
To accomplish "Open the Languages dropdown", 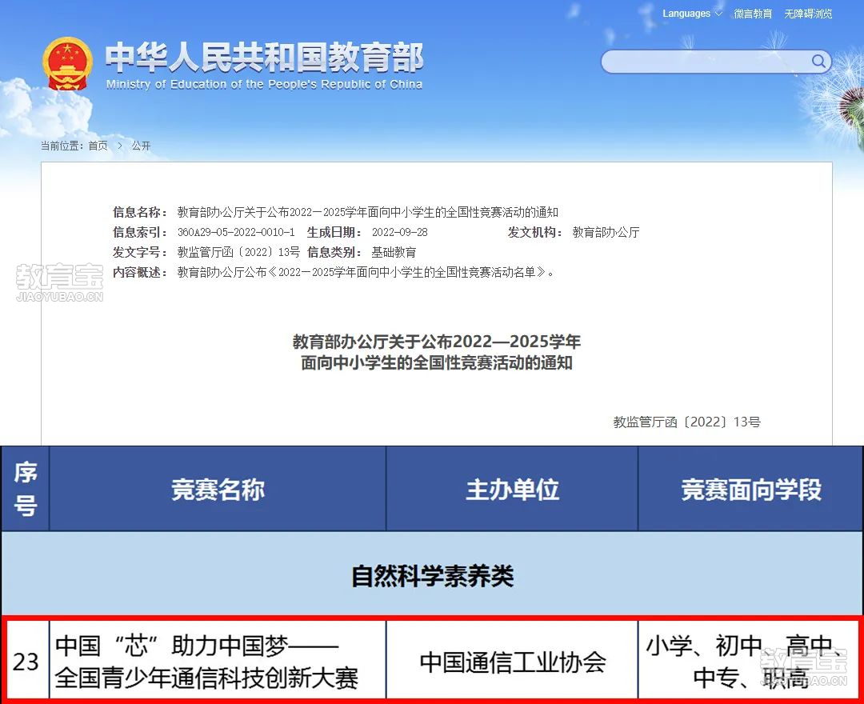I will tap(692, 14).
